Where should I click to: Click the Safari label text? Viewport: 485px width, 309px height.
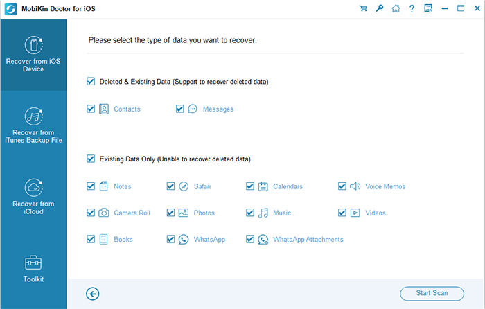pyautogui.click(x=202, y=186)
